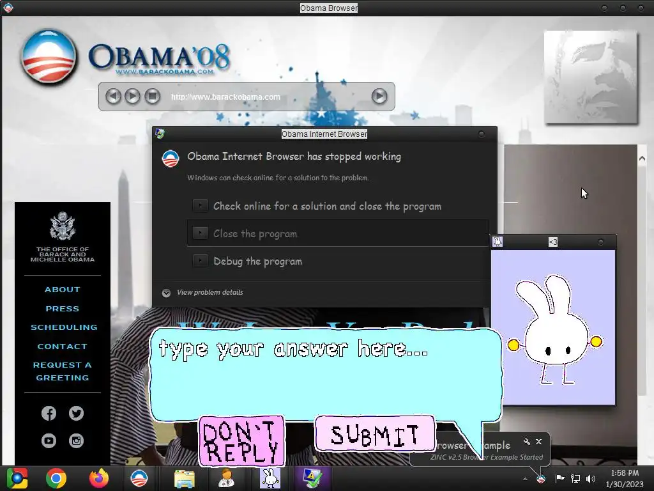Click the presidential seal in sidebar
654x491 pixels.
63,226
